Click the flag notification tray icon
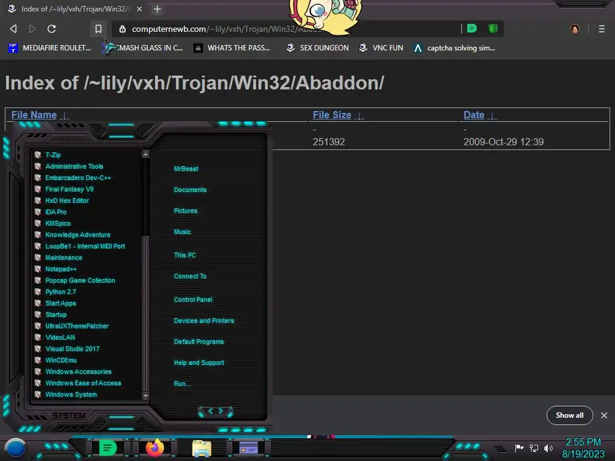The width and height of the screenshot is (615, 461). 520,448
